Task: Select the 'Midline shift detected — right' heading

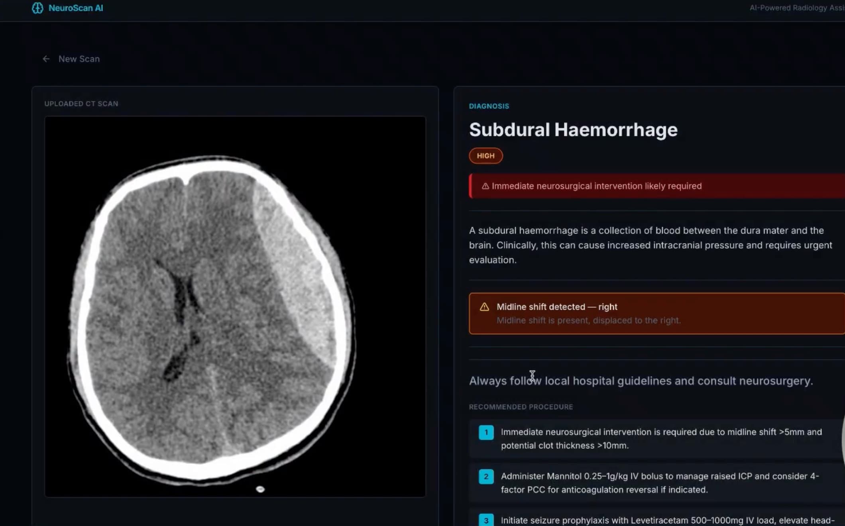Action: pos(557,307)
